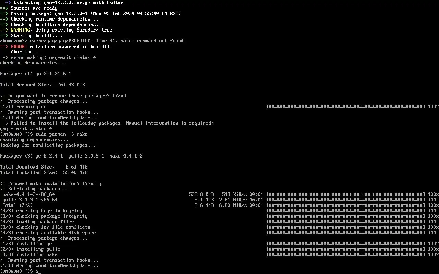Click the 'sudo pacman -S make' command
Screen dimensions: 439x274
coord(61,134)
